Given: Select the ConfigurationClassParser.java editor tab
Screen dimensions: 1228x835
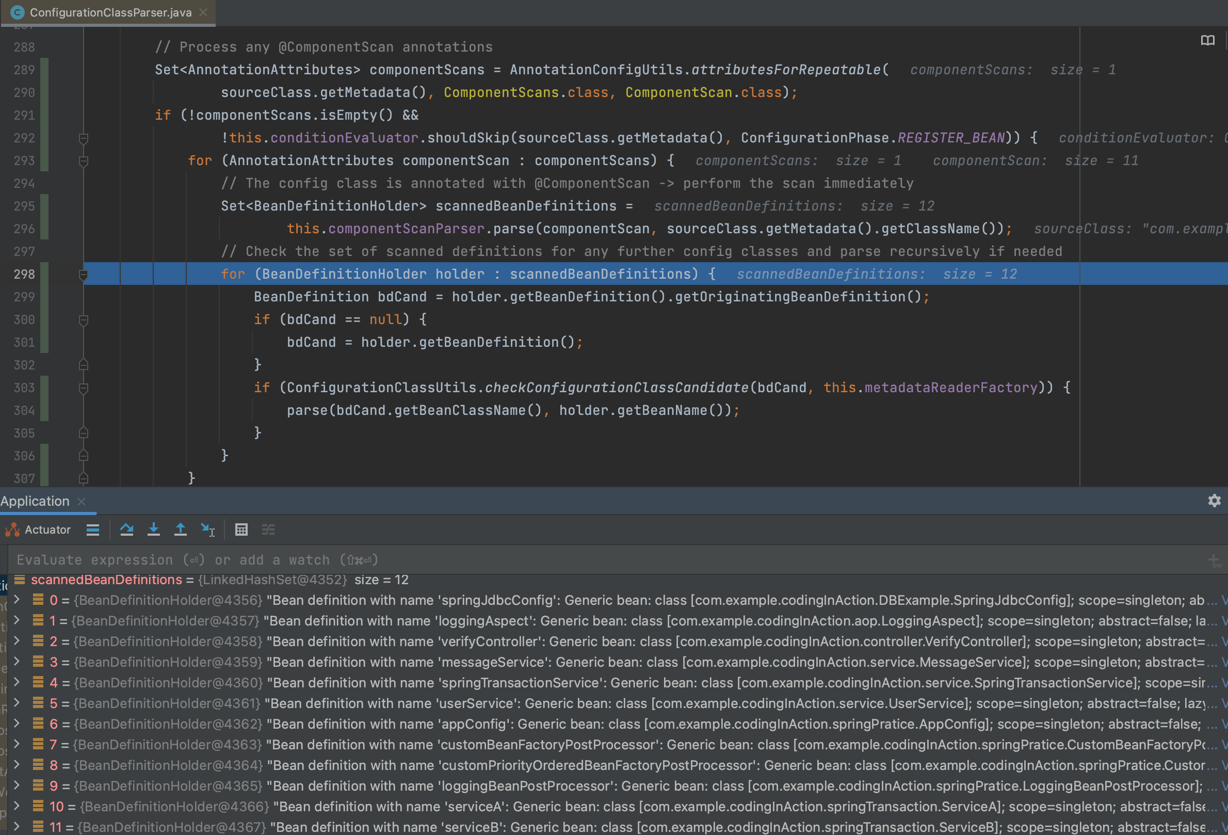Looking at the screenshot, I should click(110, 12).
